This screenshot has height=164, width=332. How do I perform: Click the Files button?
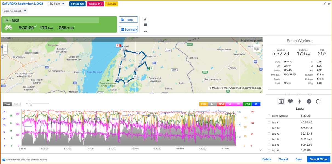tap(128, 20)
